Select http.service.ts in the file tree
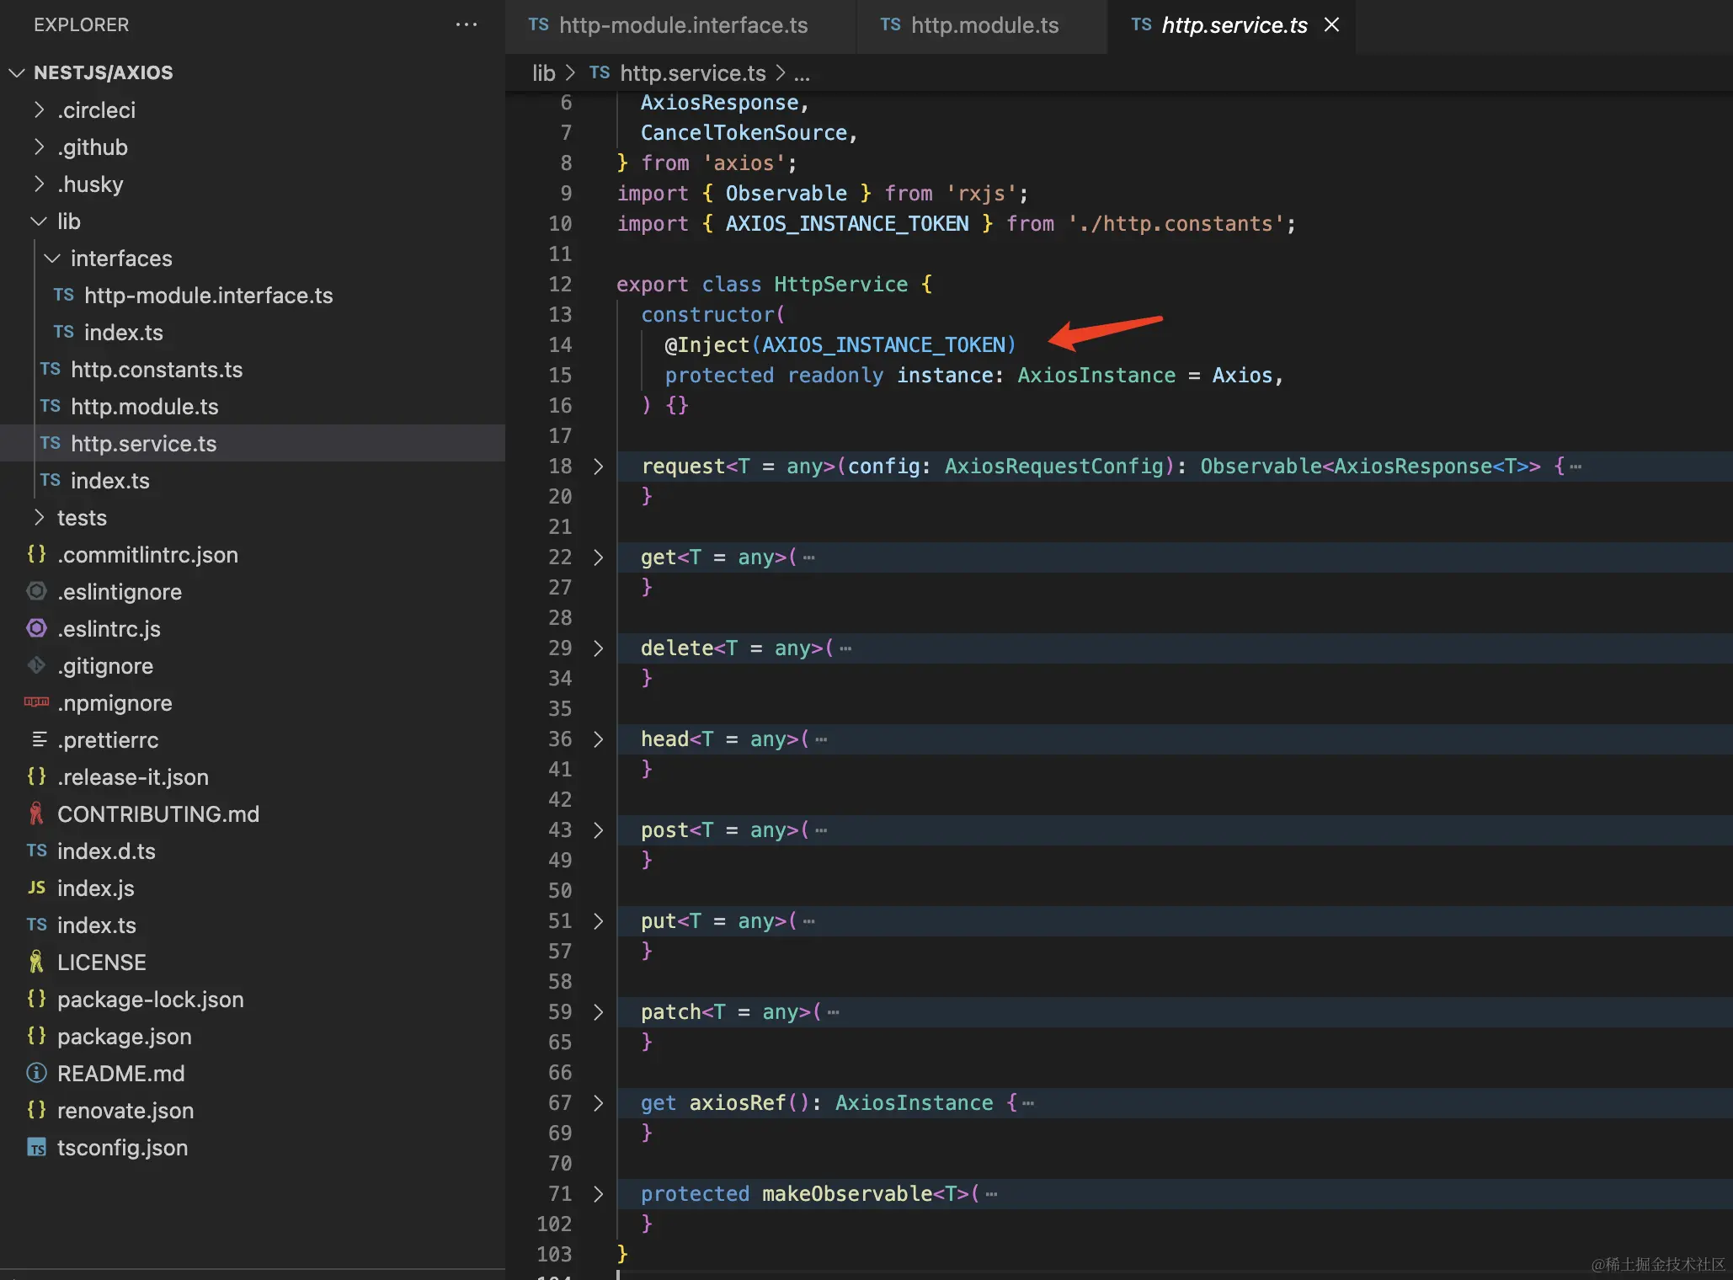This screenshot has height=1280, width=1733. [253, 444]
